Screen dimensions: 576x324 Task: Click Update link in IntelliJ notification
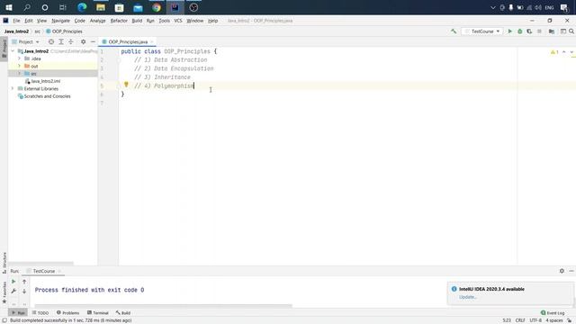[468, 297]
